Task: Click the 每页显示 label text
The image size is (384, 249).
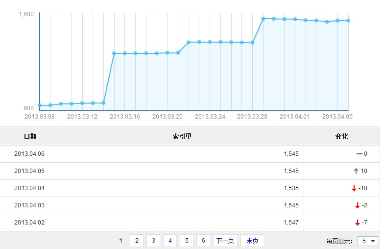Action: tap(339, 241)
